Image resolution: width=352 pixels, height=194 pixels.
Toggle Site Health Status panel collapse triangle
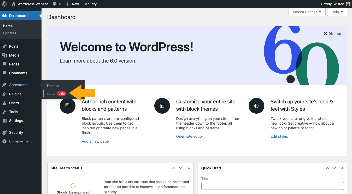point(189,168)
